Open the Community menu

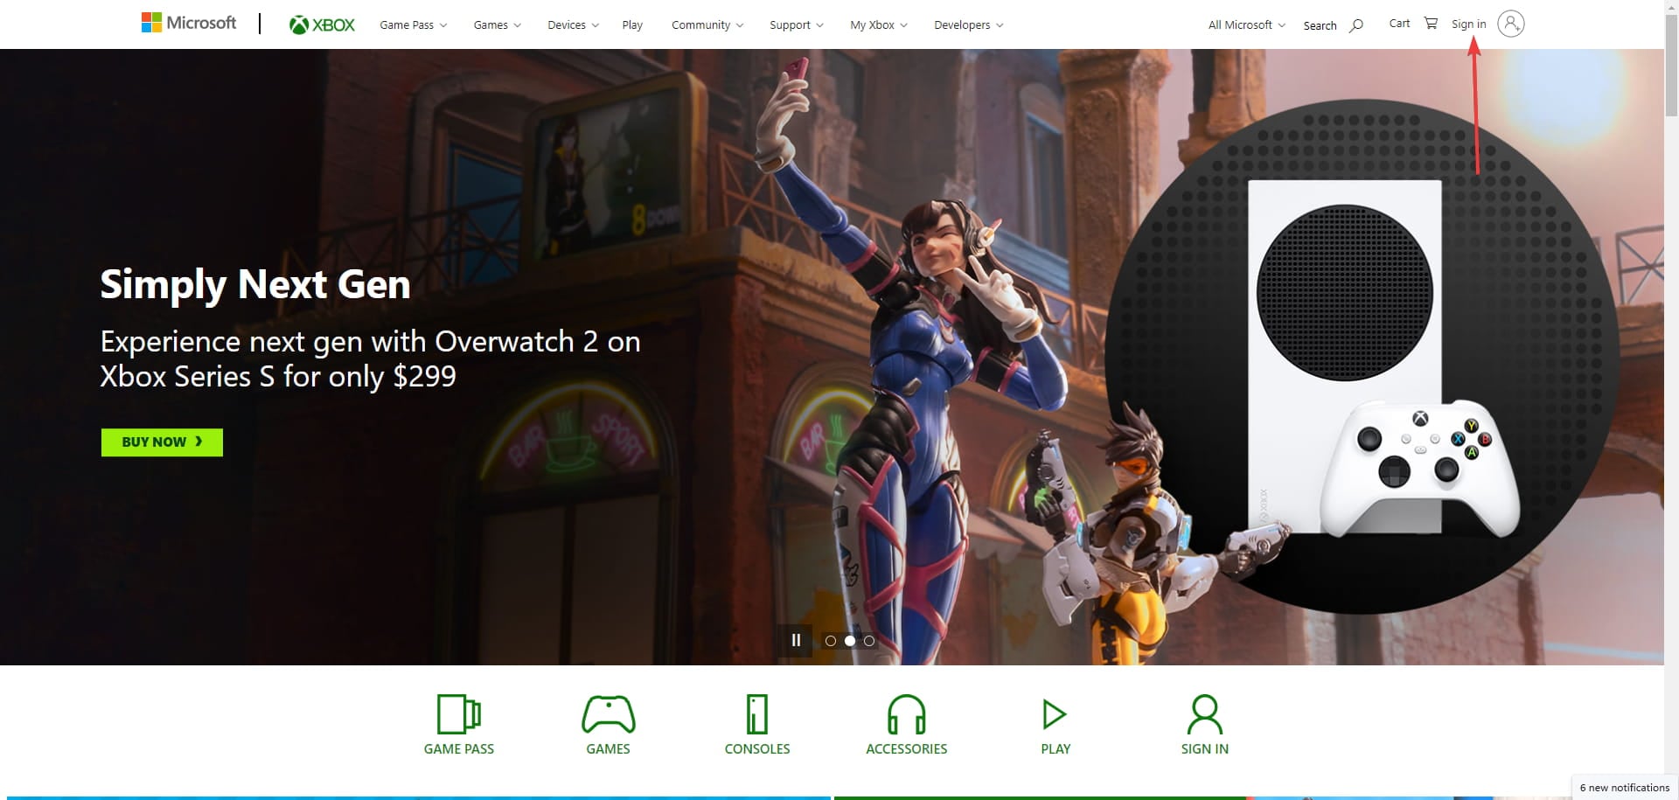(707, 24)
